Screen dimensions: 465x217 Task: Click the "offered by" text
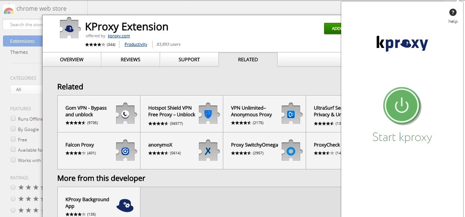(x=95, y=36)
